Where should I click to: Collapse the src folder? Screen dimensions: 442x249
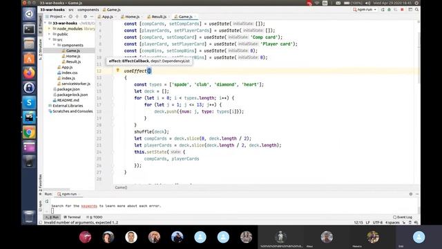click(50, 40)
